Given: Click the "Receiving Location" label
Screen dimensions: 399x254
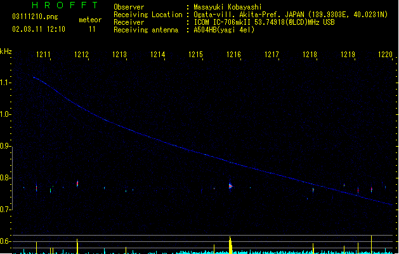Looking at the screenshot, I should tap(148, 15).
